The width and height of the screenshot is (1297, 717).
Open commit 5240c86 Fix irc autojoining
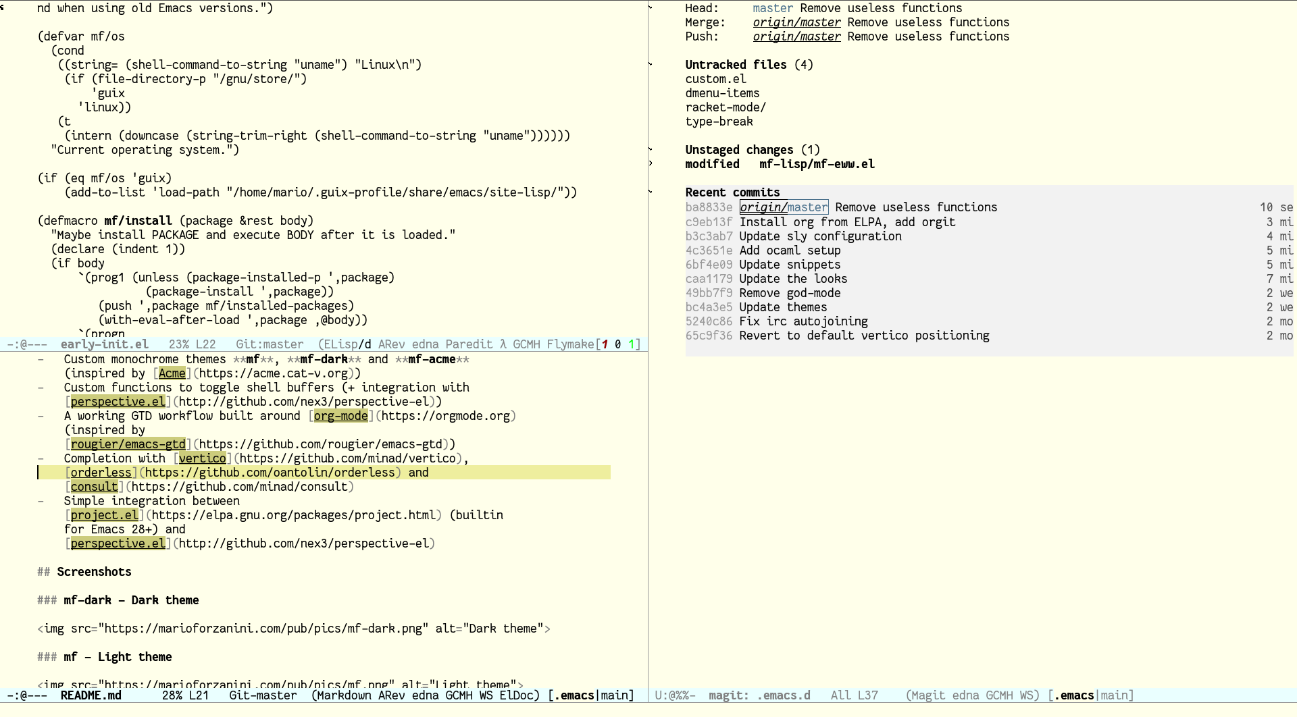(x=989, y=321)
